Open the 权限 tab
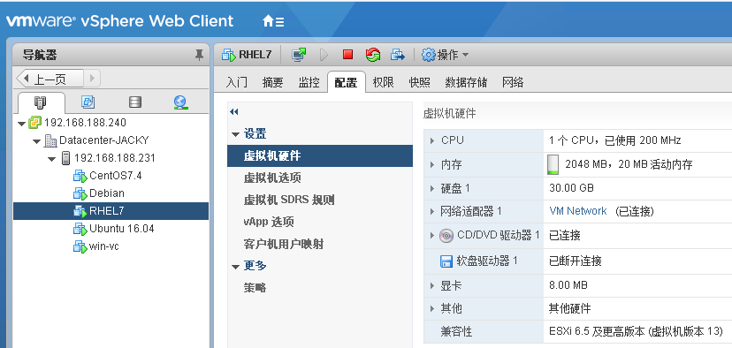The image size is (732, 348). [x=384, y=82]
